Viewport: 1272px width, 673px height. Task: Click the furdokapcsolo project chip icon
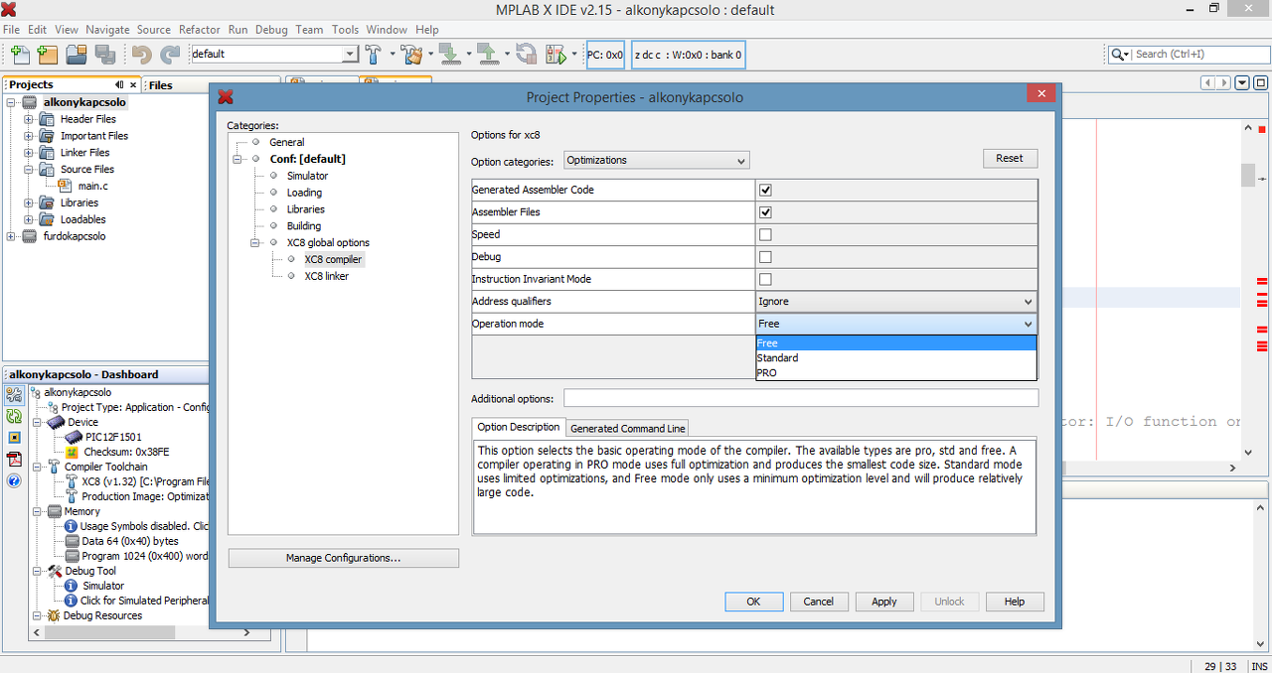click(x=29, y=236)
